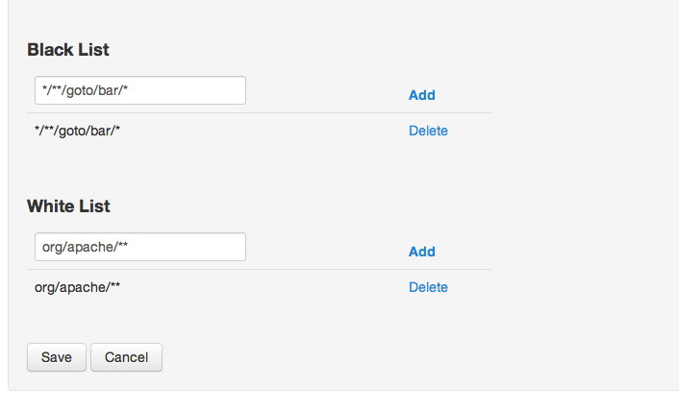Save the list settings
The height and width of the screenshot is (411, 679).
57,357
